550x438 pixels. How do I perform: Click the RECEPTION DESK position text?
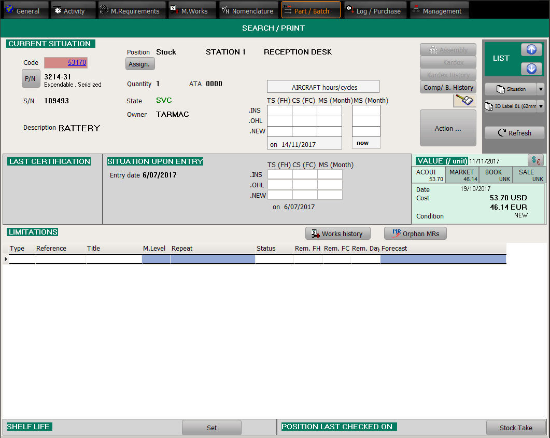(x=298, y=52)
